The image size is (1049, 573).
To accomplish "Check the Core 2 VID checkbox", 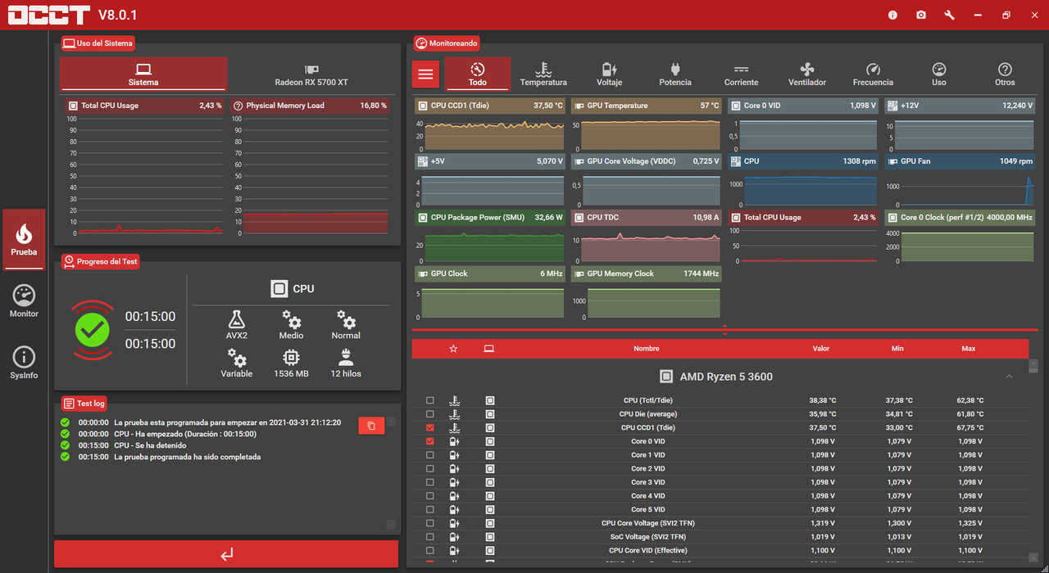I will point(430,468).
